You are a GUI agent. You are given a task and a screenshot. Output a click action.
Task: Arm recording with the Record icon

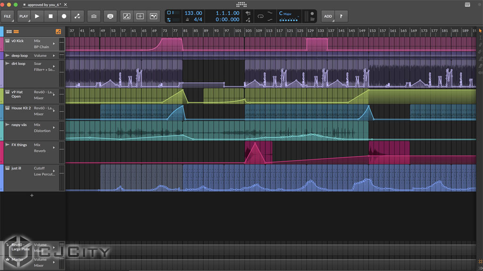point(64,16)
